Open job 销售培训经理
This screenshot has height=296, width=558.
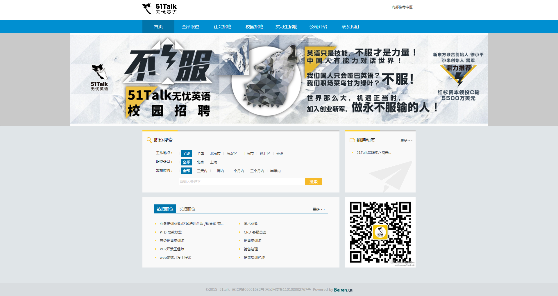pos(254,258)
